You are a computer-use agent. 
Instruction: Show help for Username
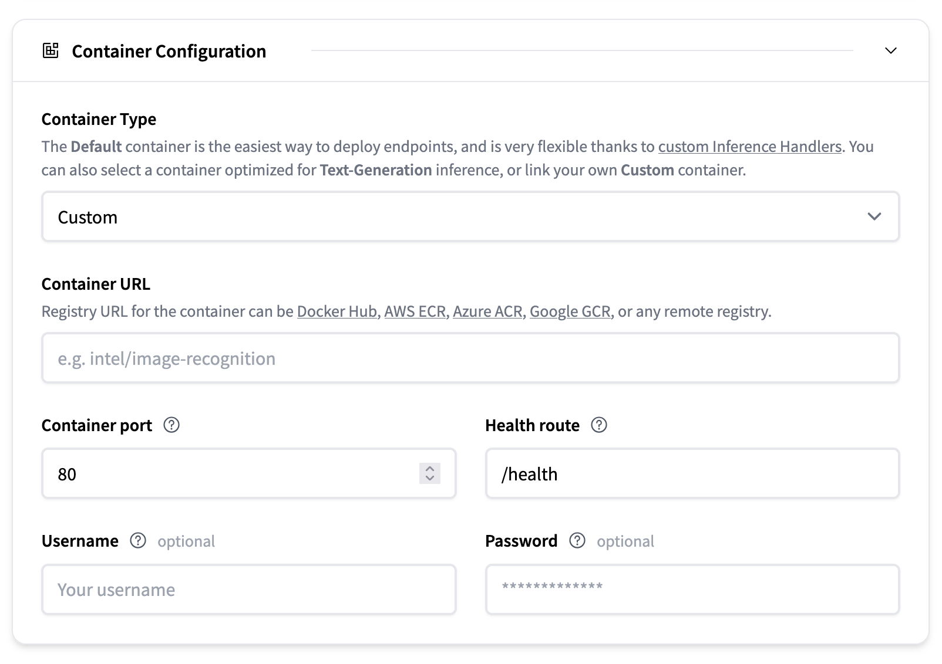(138, 541)
